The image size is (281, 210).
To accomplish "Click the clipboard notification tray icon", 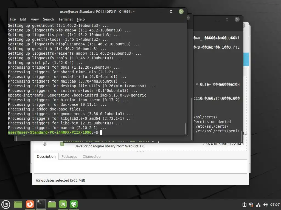I will [245, 205].
